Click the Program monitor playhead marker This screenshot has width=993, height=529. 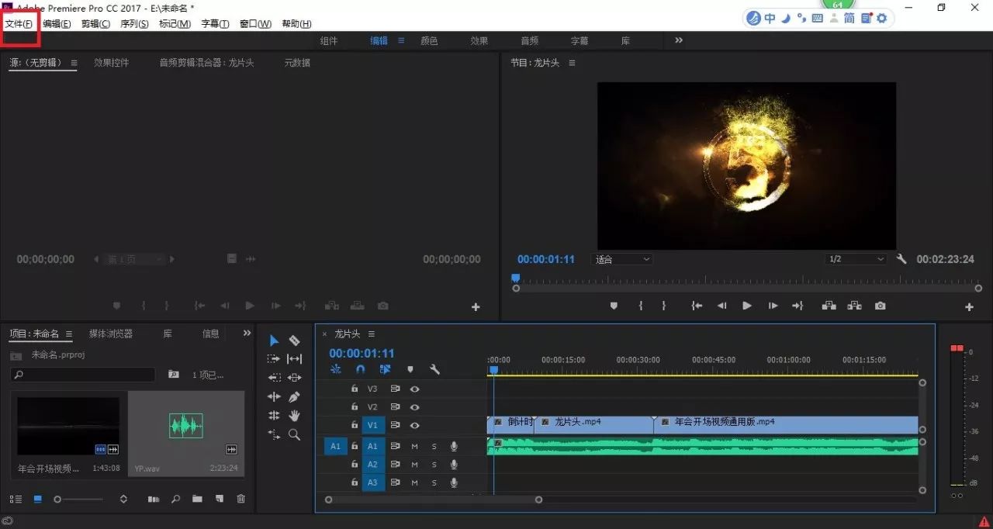tap(515, 278)
